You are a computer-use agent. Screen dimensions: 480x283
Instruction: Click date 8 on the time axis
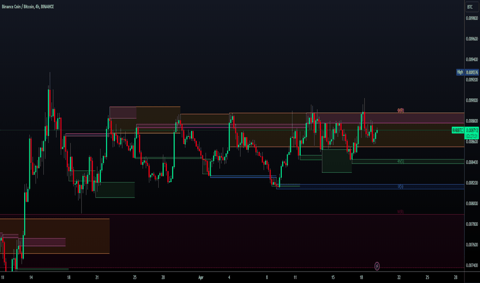(x=267, y=277)
